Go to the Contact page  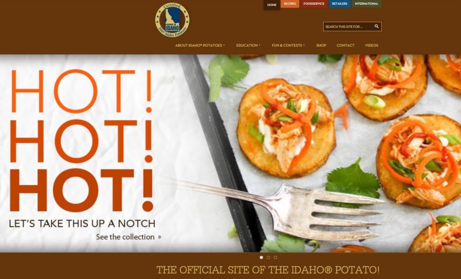pos(345,45)
